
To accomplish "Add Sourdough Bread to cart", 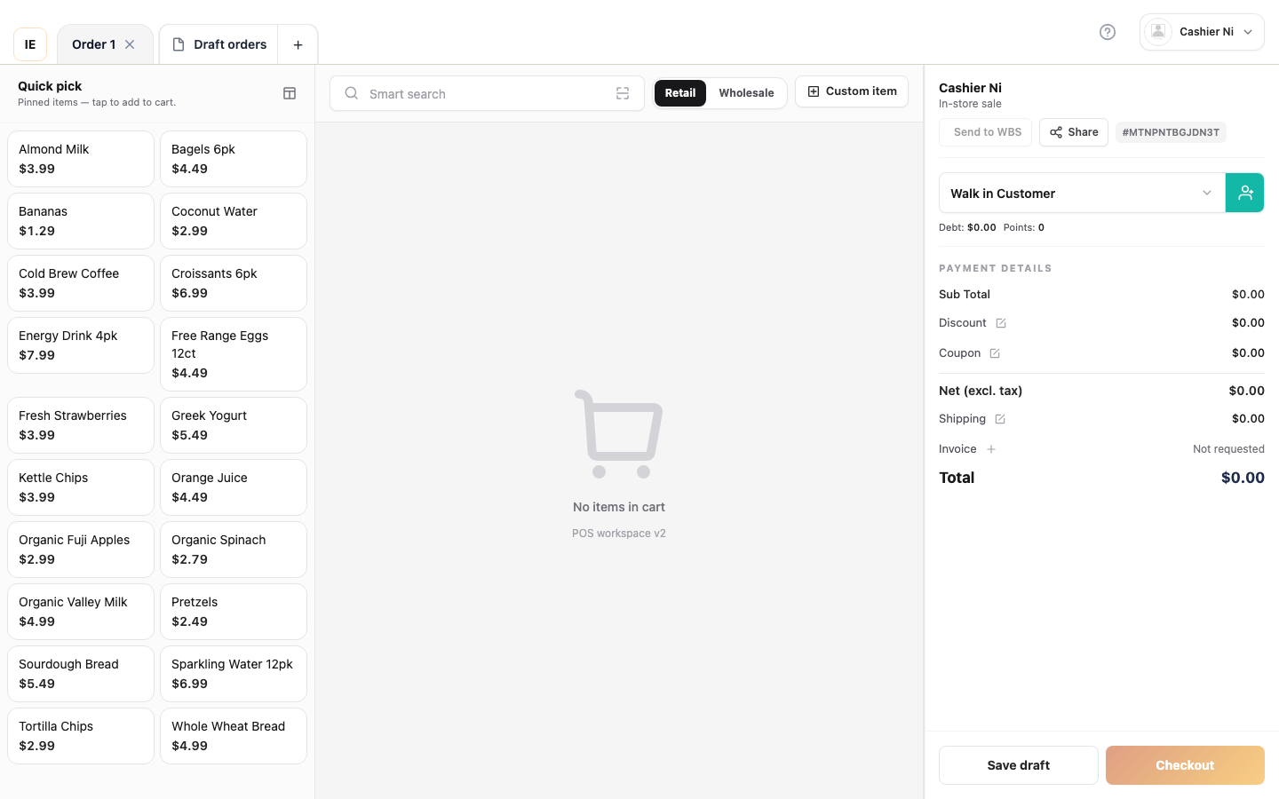I will click(81, 674).
